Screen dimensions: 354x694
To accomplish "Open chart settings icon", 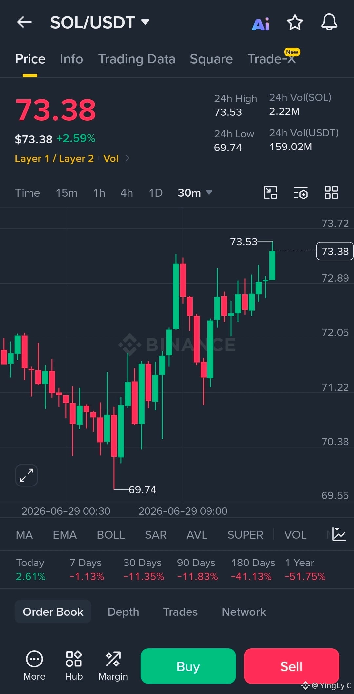I will tap(301, 193).
